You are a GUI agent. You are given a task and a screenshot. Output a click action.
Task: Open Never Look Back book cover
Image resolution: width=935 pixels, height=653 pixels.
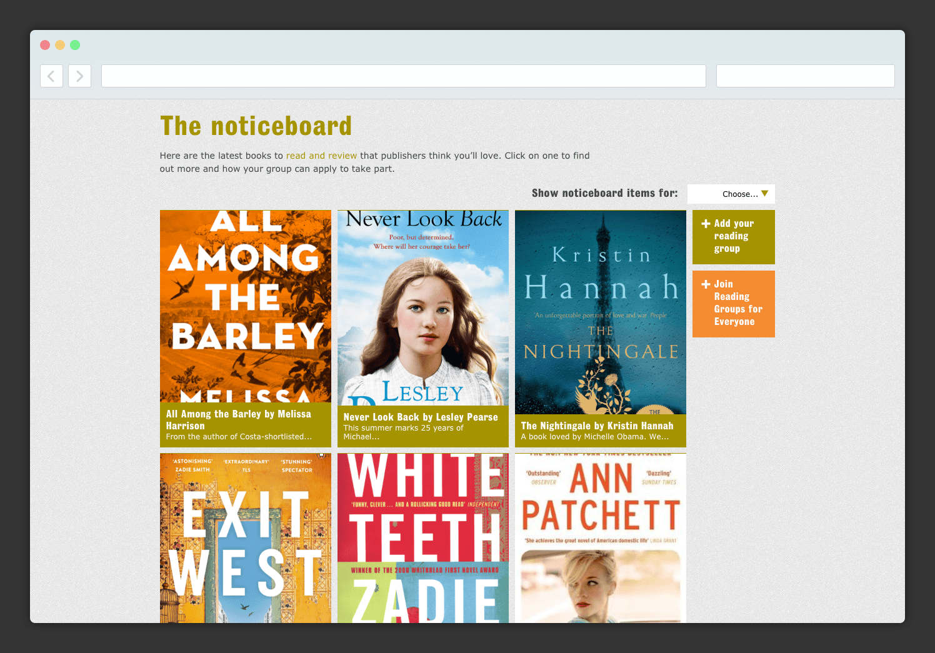[x=423, y=307]
